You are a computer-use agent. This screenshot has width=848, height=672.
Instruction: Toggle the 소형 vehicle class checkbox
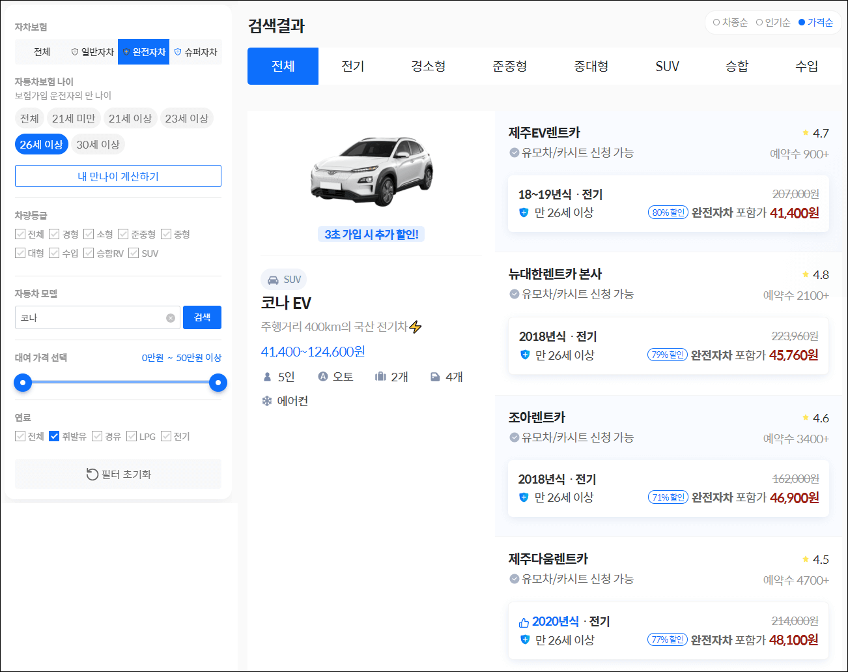(89, 234)
